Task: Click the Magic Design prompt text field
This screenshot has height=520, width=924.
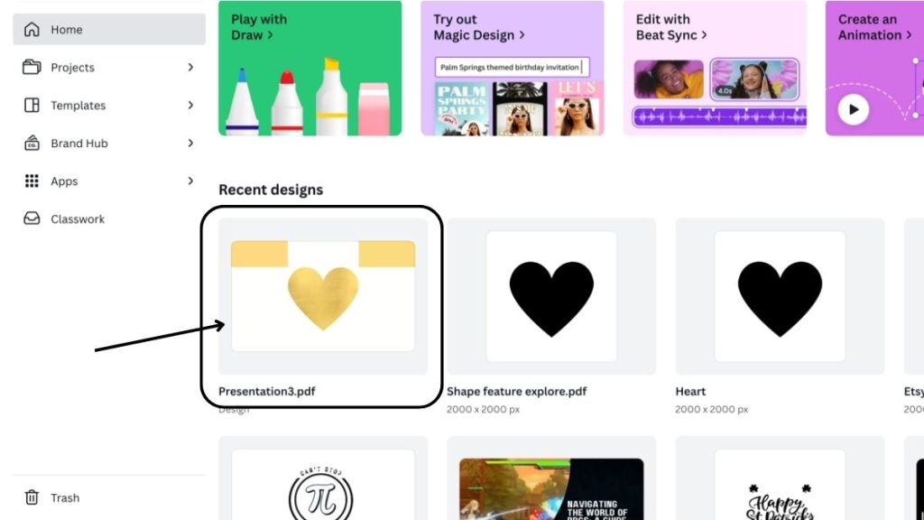Action: (x=513, y=67)
